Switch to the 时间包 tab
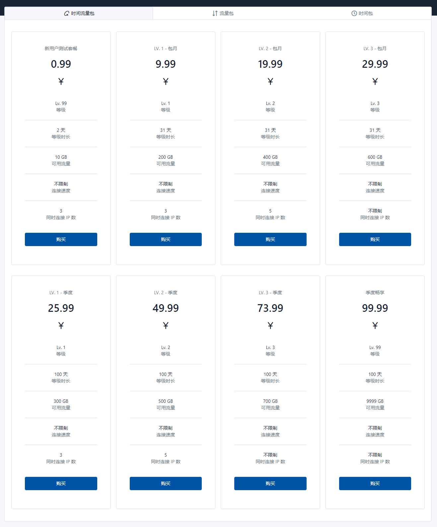Screen dimensions: 437x527 362,13
